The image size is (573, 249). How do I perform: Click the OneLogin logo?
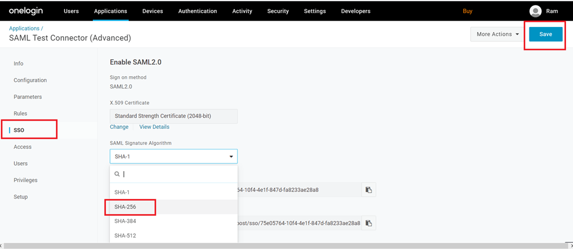click(29, 11)
